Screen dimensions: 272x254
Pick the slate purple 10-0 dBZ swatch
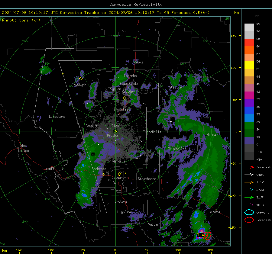[249, 141]
